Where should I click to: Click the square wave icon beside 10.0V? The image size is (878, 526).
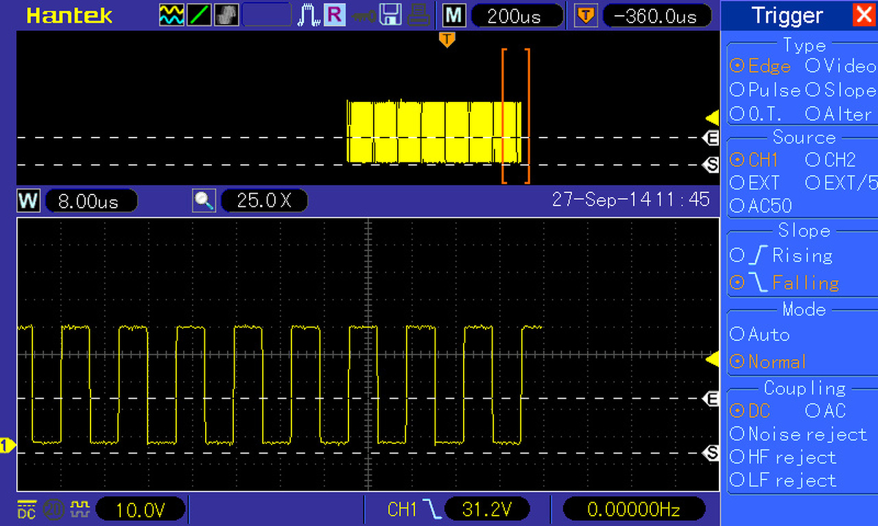[80, 509]
